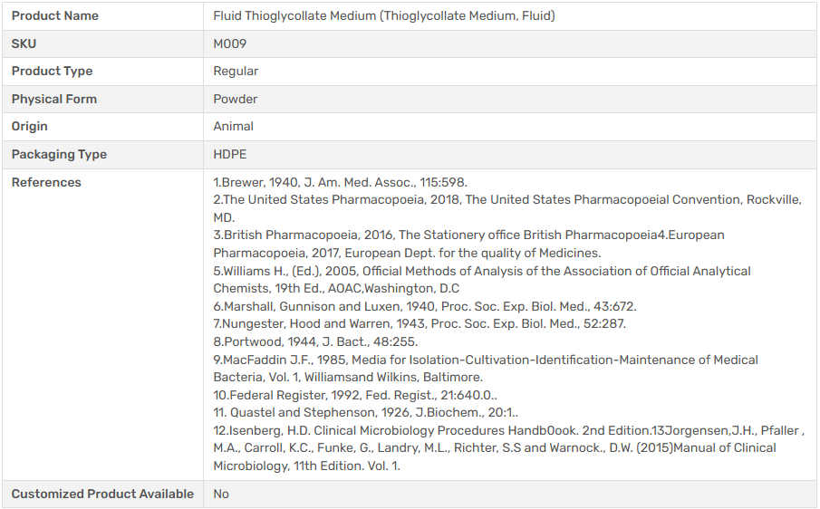Viewport: 820px width, 509px height.
Task: Click the Physical Form label
Action: (54, 99)
